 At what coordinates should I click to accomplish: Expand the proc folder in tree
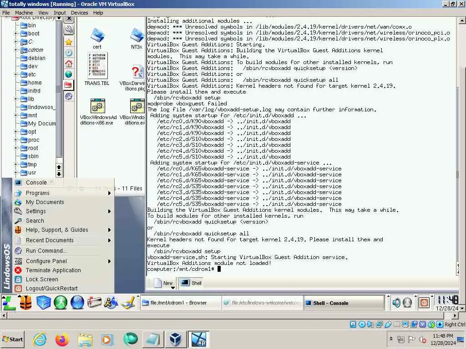point(16,140)
